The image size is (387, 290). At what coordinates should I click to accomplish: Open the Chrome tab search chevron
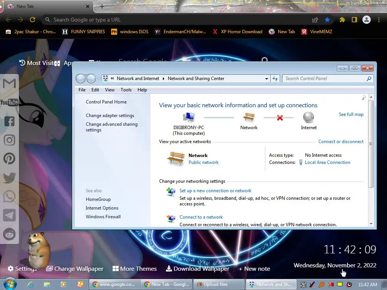(x=342, y=6)
